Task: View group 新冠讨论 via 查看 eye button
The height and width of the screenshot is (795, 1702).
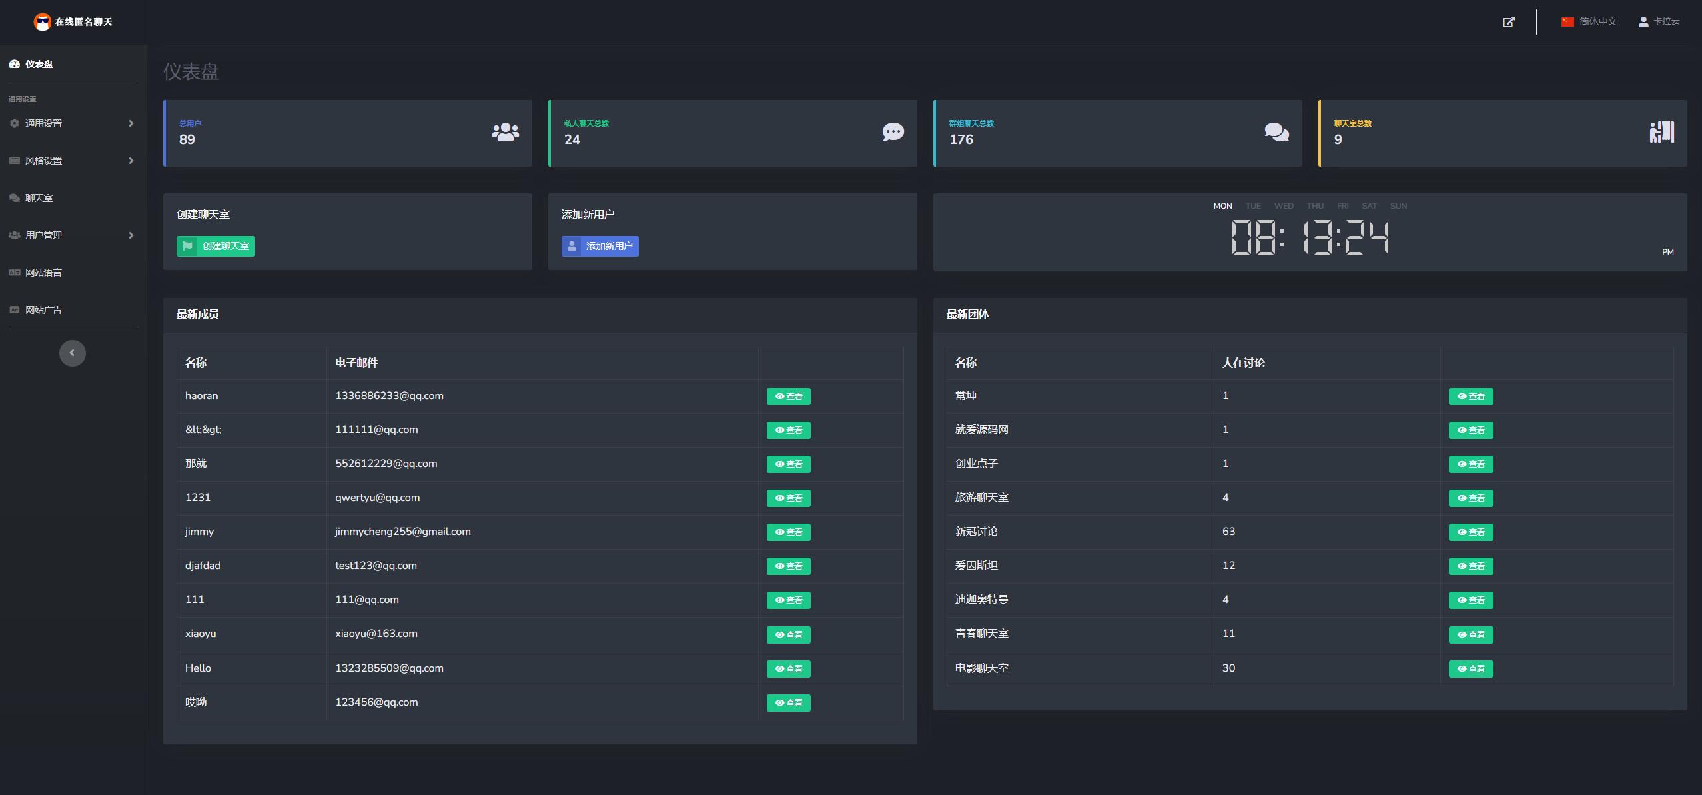Action: point(1470,532)
